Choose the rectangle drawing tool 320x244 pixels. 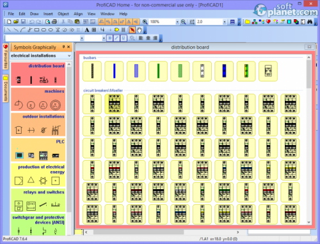pyautogui.click(x=36, y=30)
